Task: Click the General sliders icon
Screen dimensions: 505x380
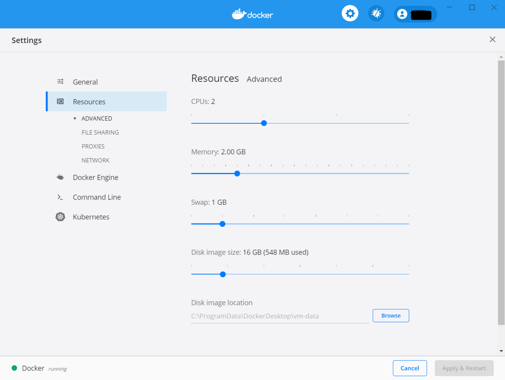Action: 61,82
